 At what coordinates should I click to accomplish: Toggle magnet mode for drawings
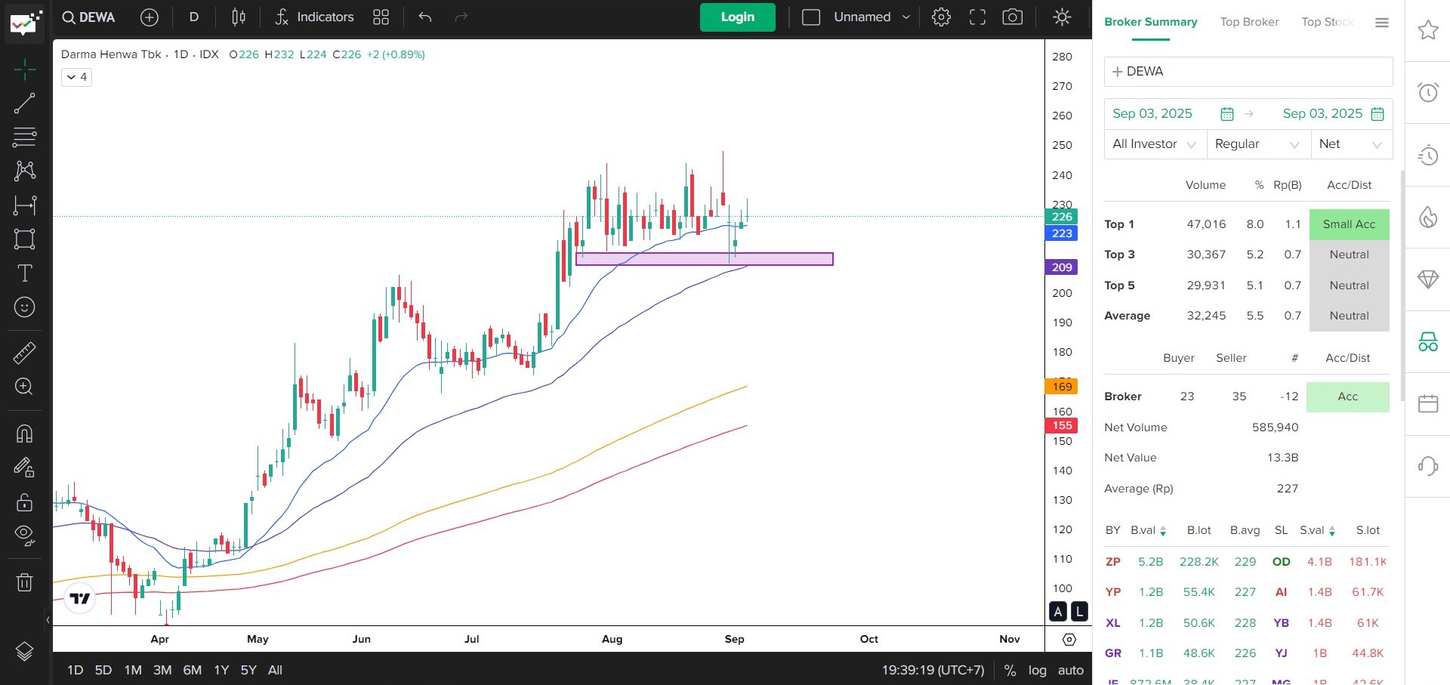(24, 434)
